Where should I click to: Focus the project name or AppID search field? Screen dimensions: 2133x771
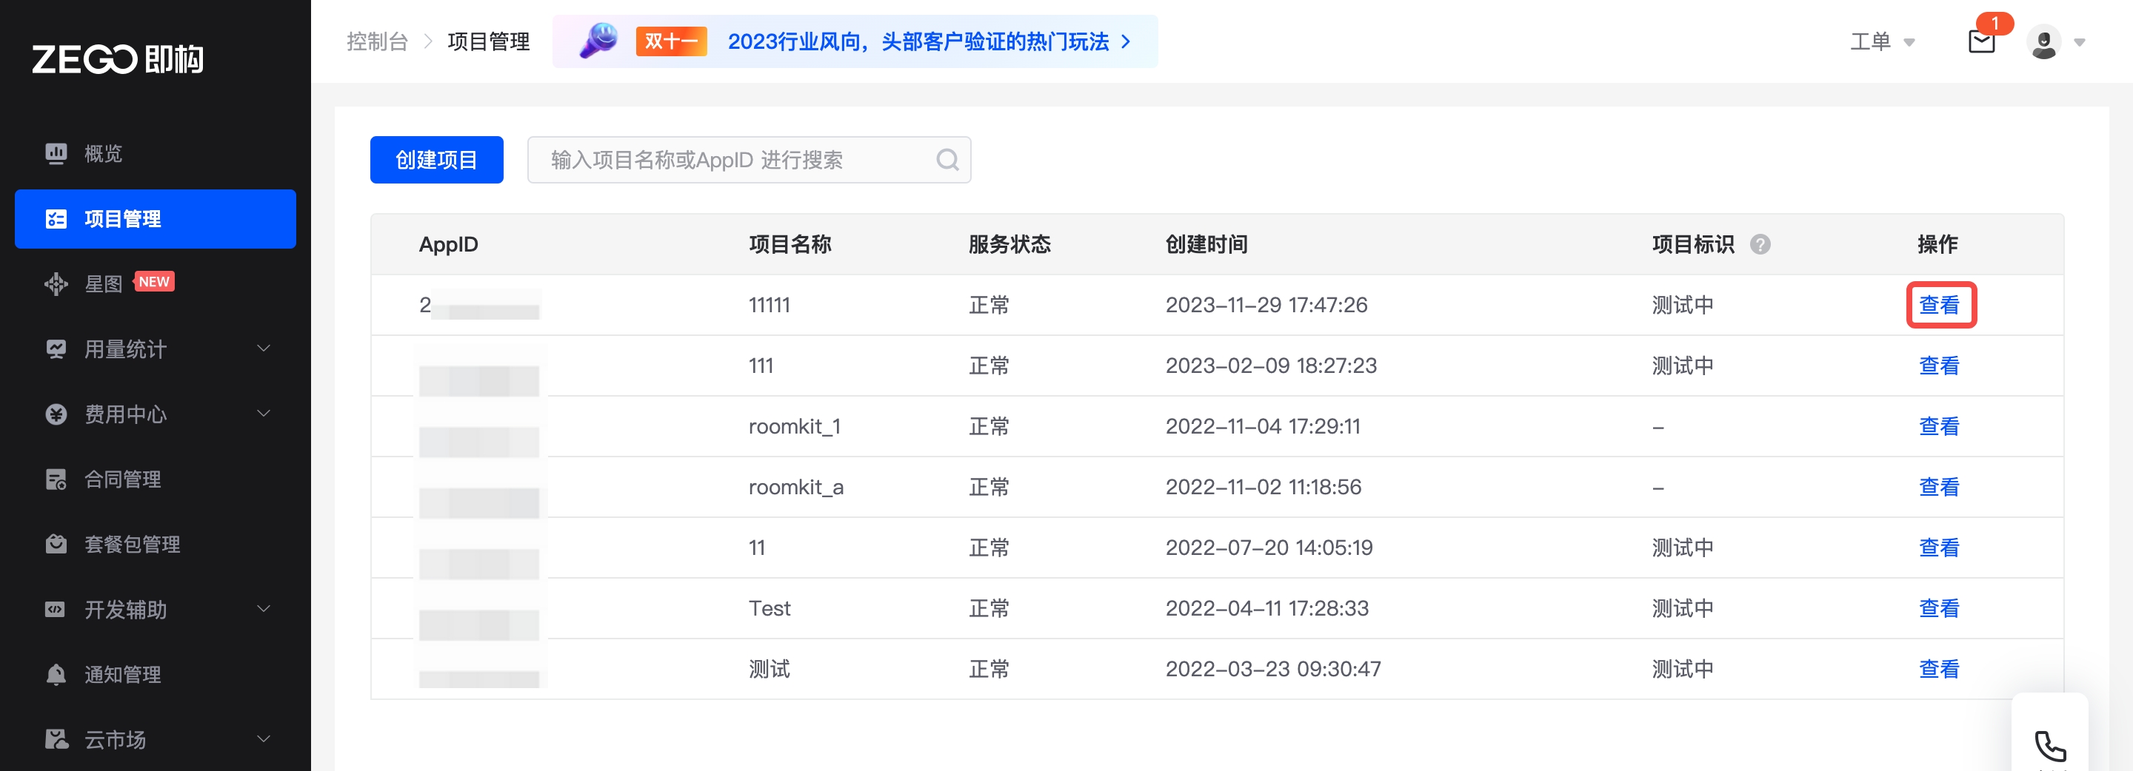pos(737,160)
